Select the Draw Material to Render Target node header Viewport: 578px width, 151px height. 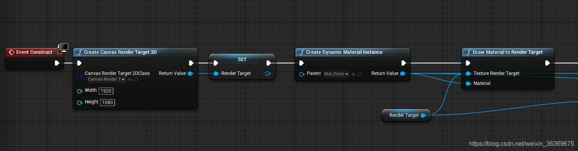[x=508, y=52]
